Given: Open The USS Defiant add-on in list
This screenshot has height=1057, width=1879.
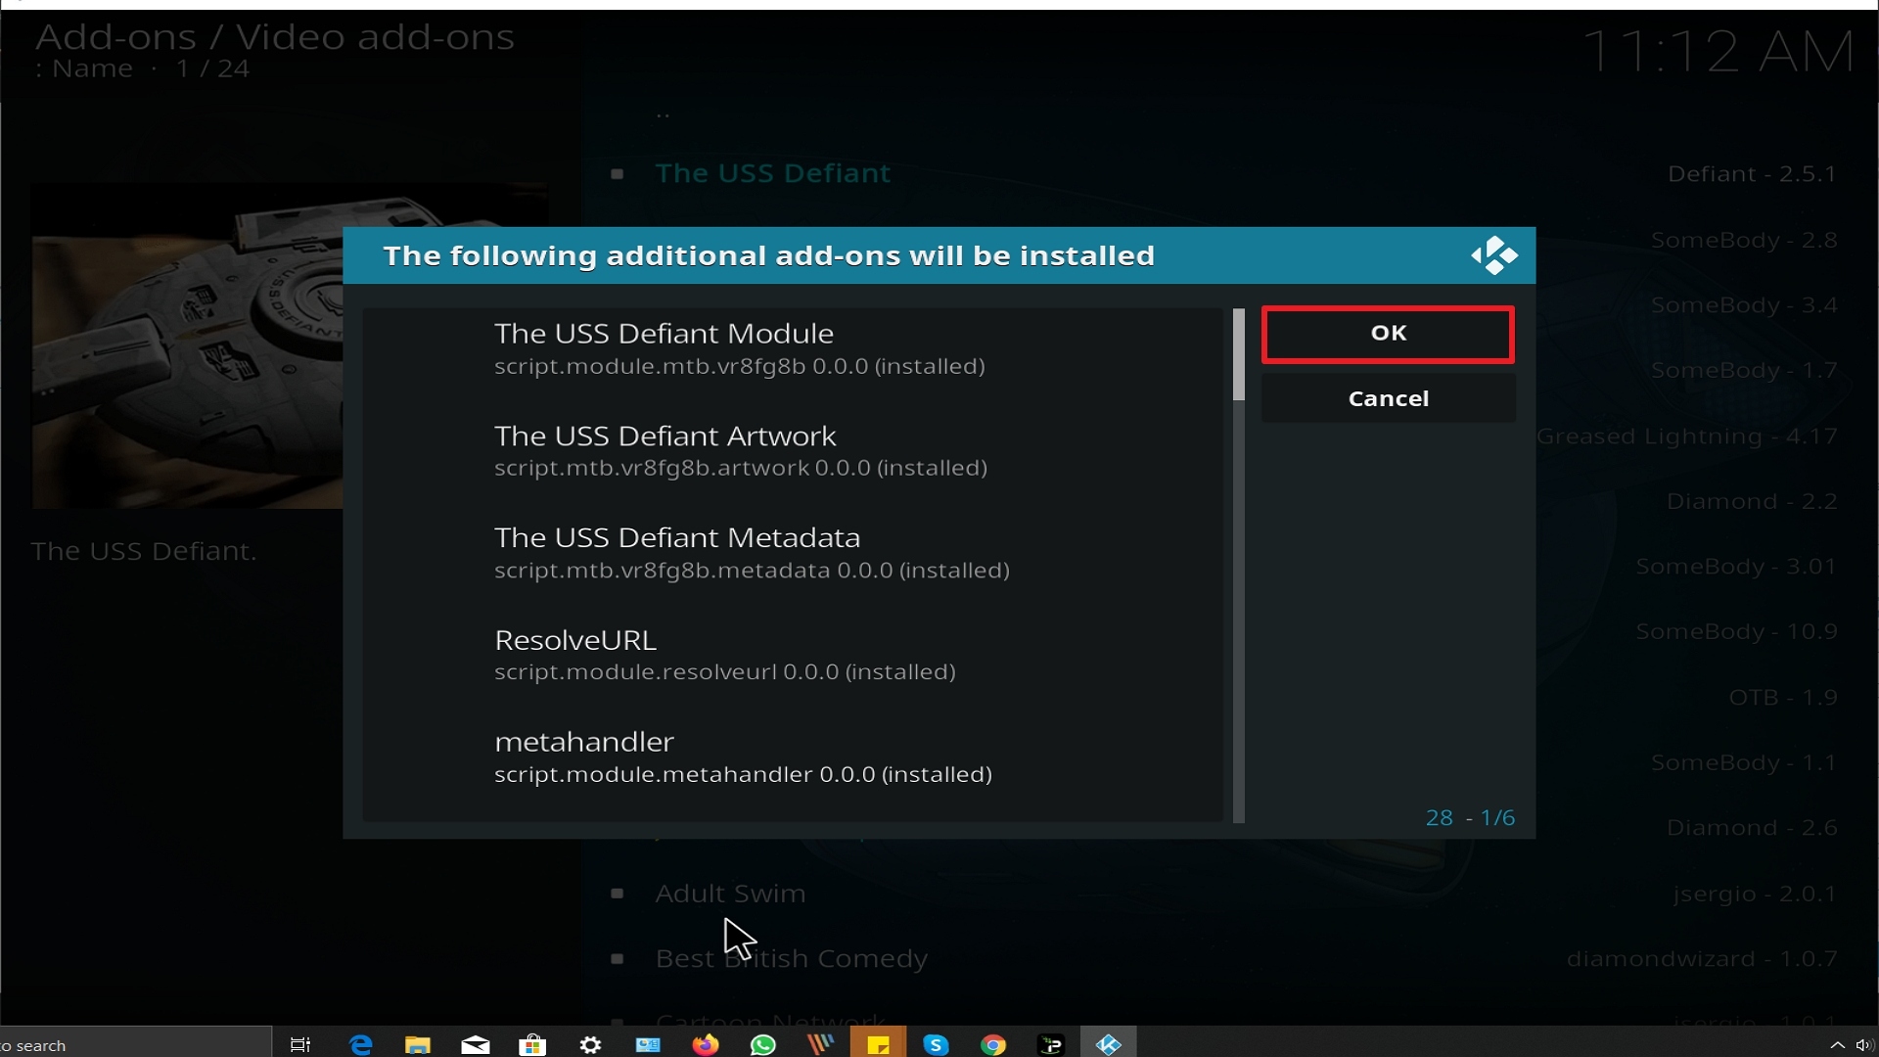Looking at the screenshot, I should click(x=772, y=173).
